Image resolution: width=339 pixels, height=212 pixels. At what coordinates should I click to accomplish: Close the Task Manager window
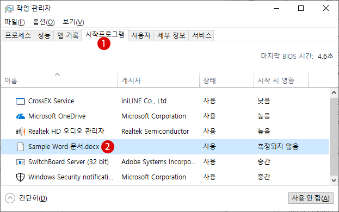(325, 8)
